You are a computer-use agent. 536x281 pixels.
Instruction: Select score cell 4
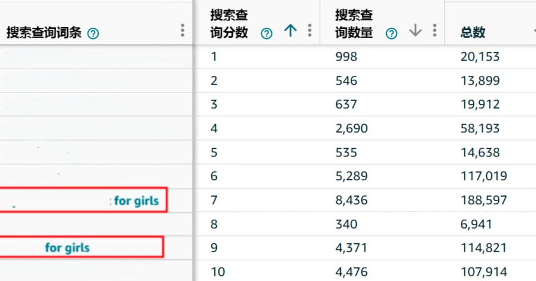pos(214,128)
